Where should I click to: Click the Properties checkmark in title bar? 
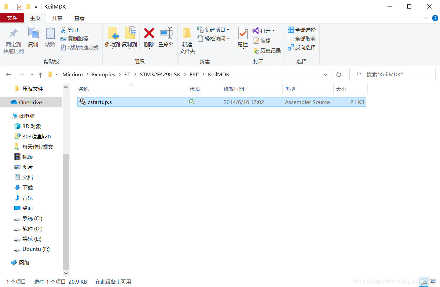pos(19,6)
